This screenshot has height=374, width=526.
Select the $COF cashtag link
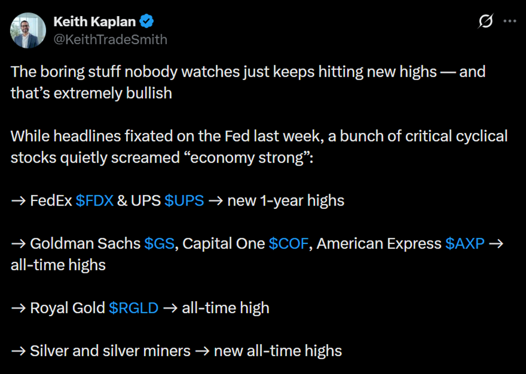288,244
